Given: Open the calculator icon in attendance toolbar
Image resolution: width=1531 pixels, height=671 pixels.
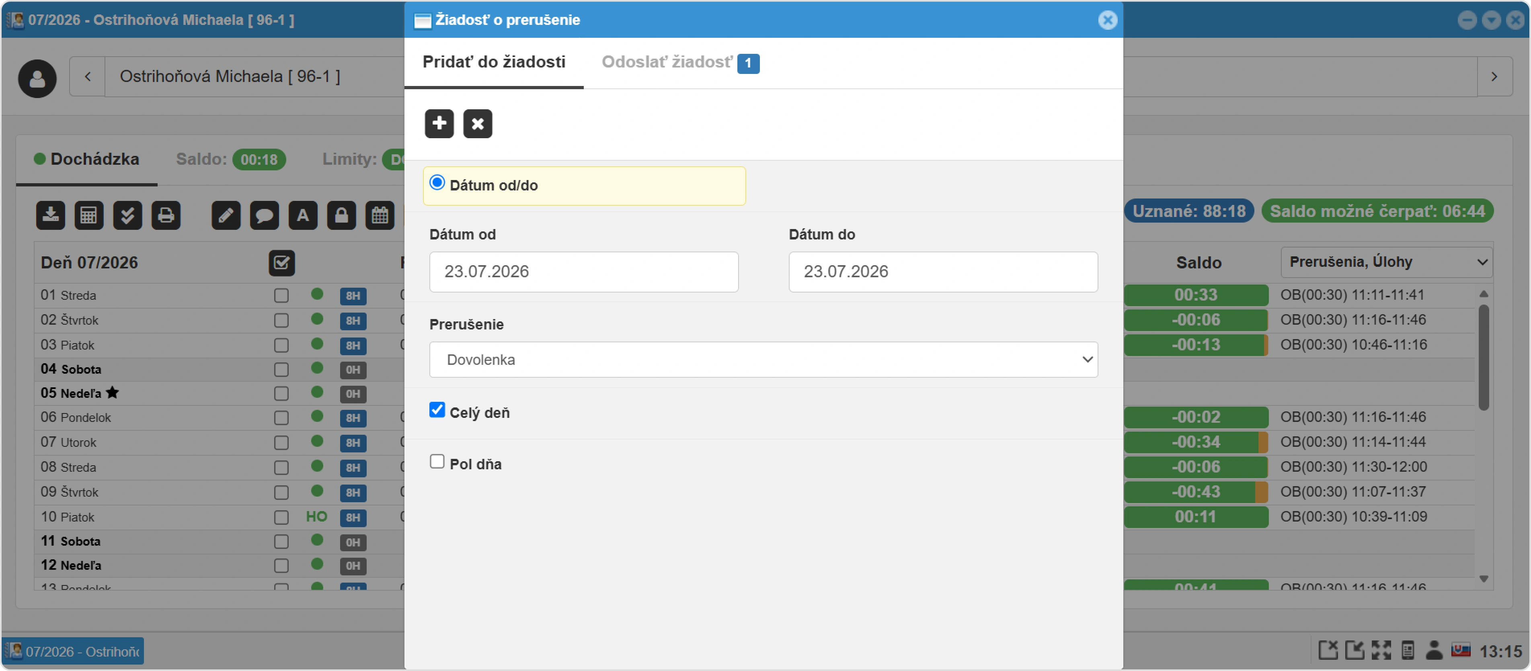Looking at the screenshot, I should click(x=88, y=215).
